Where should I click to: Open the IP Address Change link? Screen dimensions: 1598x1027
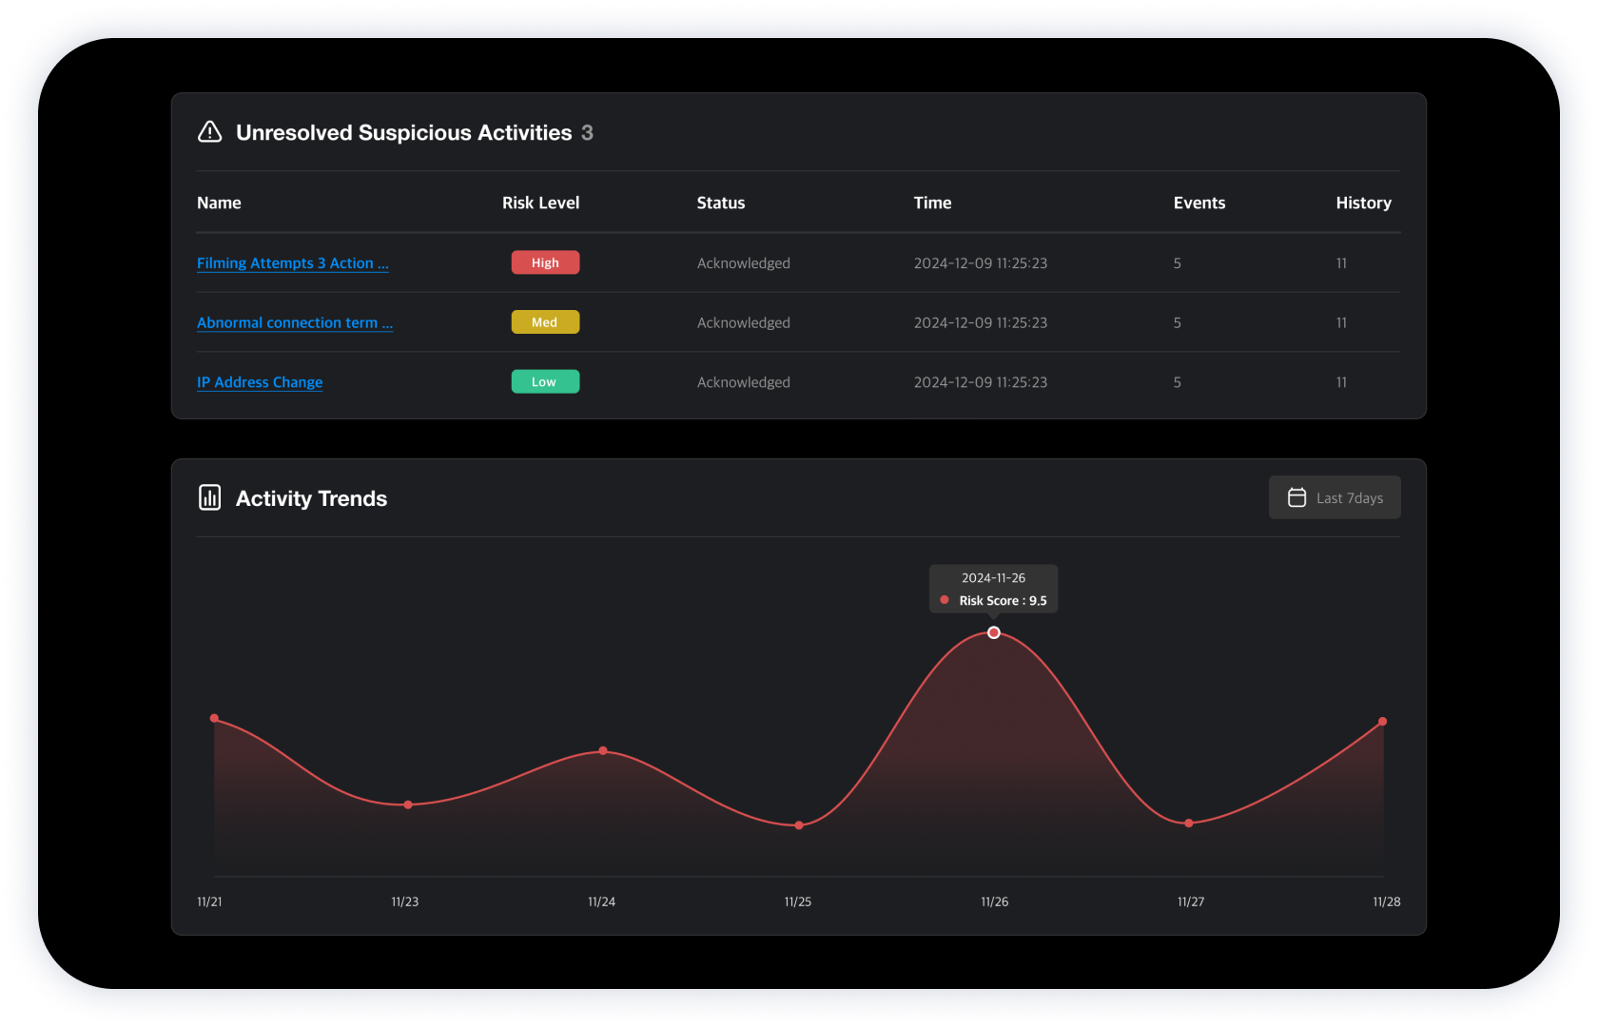pyautogui.click(x=260, y=382)
